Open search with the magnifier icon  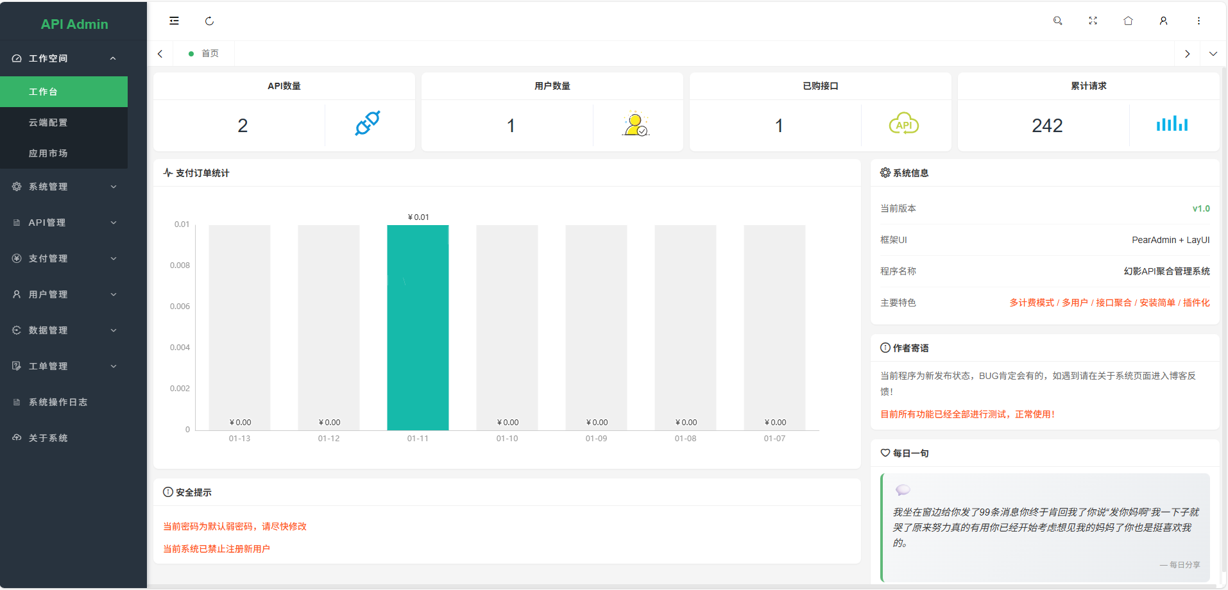coord(1057,21)
